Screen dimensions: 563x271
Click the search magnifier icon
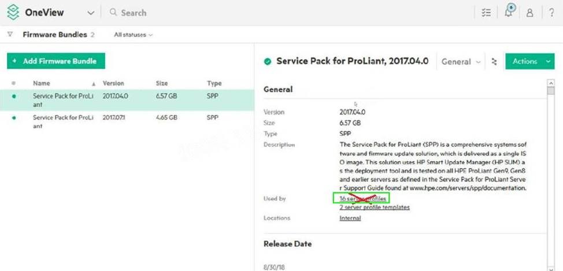113,13
